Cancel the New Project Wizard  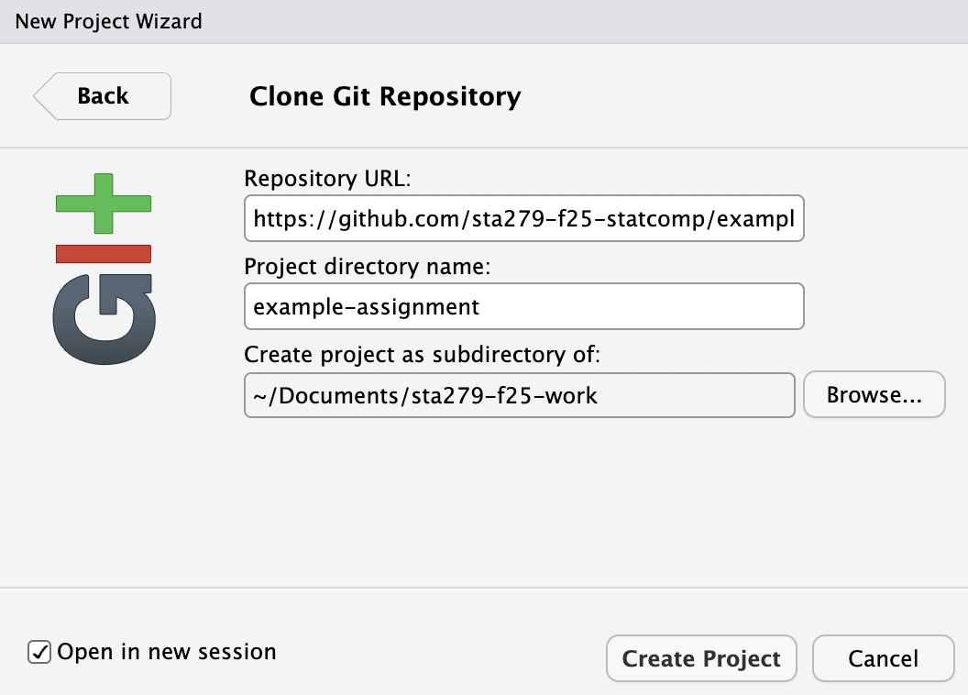click(x=883, y=657)
